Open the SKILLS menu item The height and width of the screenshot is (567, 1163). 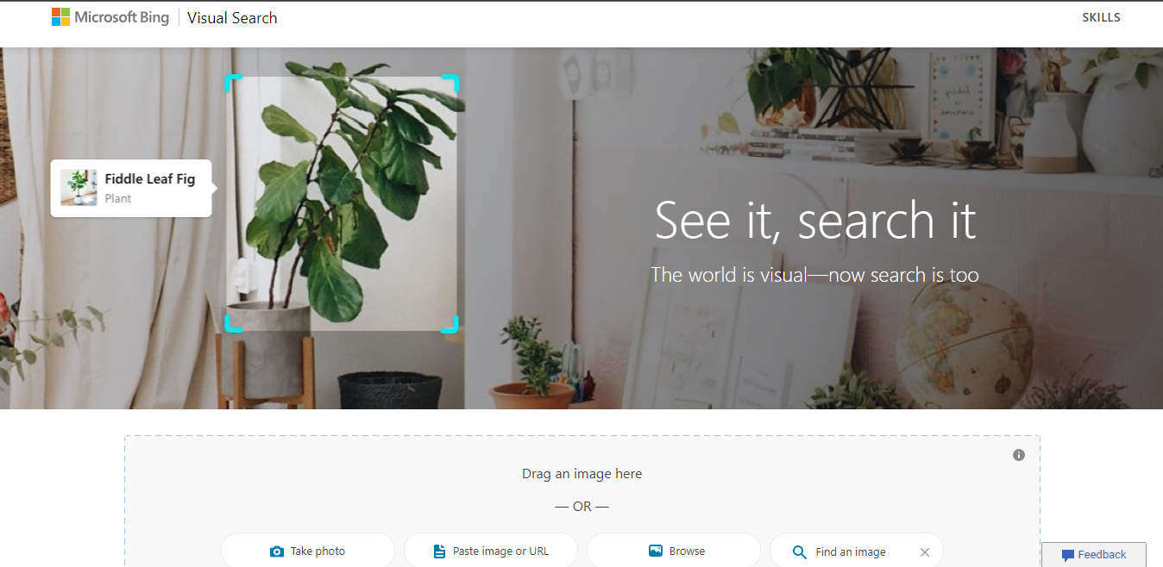coord(1101,17)
